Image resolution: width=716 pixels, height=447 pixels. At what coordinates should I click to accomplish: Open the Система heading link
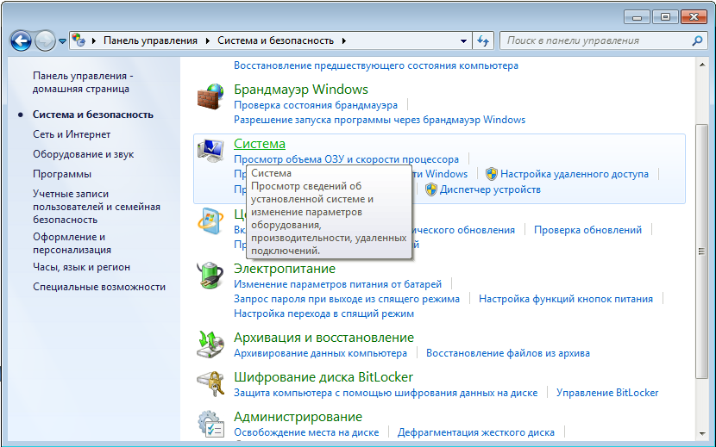(260, 144)
